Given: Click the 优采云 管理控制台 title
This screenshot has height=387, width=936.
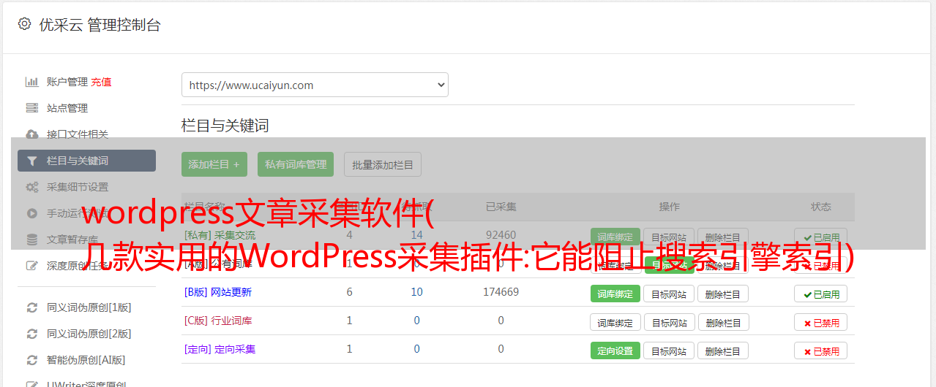Looking at the screenshot, I should pyautogui.click(x=100, y=25).
